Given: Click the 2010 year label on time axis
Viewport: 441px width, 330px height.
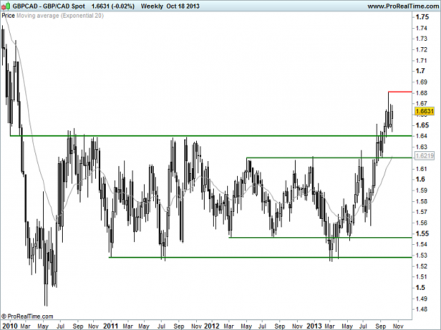Looking at the screenshot, I should point(10,326).
